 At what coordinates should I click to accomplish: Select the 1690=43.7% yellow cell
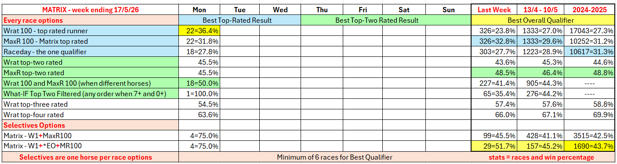pos(590,146)
